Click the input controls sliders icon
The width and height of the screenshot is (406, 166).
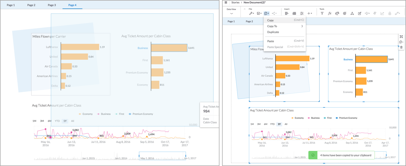(x=302, y=13)
